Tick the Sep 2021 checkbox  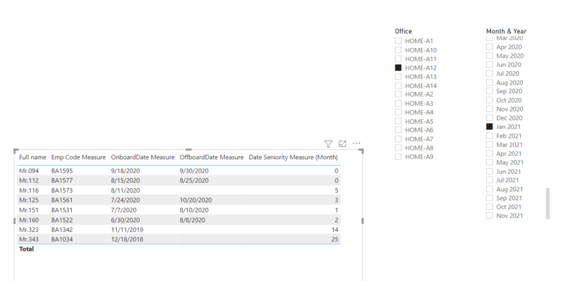click(x=489, y=198)
